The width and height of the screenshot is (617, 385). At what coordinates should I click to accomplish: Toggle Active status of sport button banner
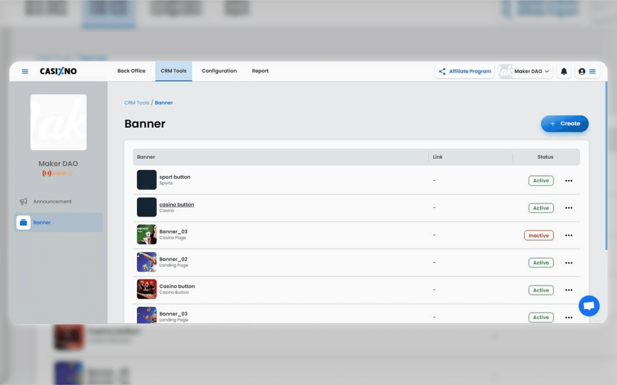pos(541,181)
